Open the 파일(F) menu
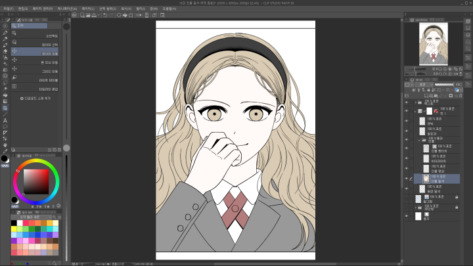The image size is (473, 266). pyautogui.click(x=9, y=9)
